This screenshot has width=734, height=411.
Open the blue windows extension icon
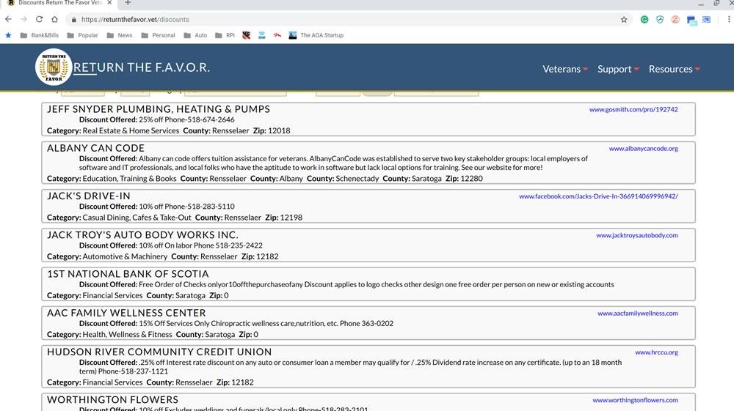[x=691, y=20]
